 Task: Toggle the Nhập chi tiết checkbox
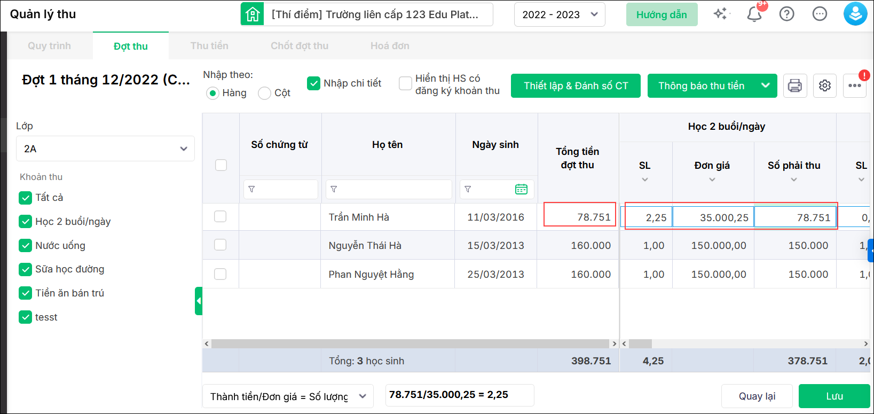click(313, 83)
